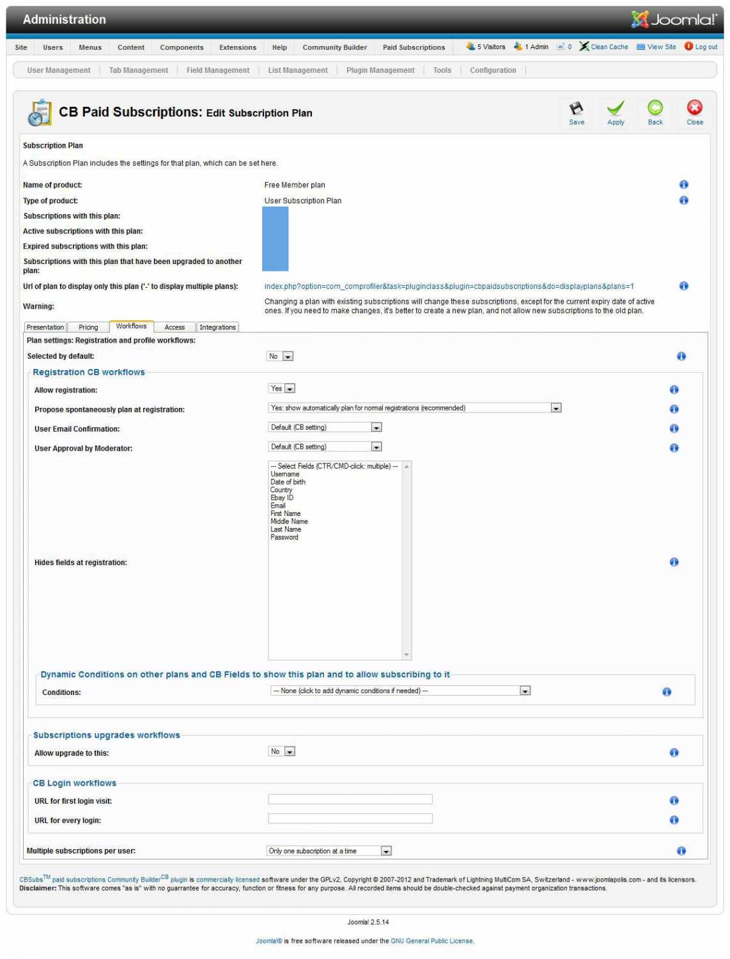This screenshot has width=730, height=959.
Task: Switch to the Presentation tab
Action: click(45, 327)
